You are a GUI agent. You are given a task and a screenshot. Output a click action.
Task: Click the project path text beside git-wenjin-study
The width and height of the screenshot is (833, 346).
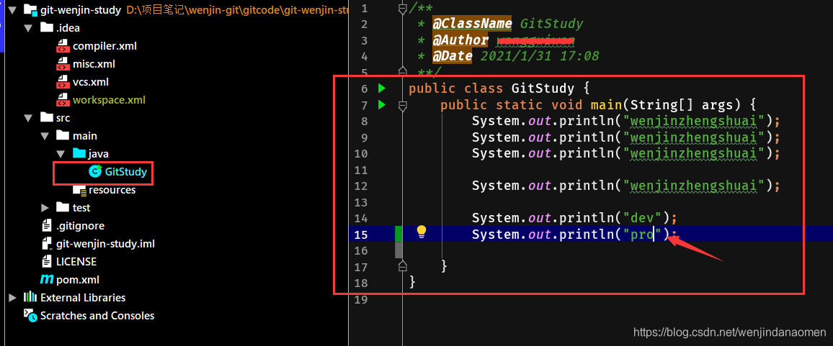(236, 11)
